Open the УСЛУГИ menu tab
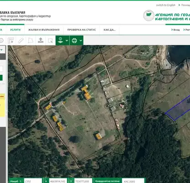This screenshot has width=190, height=183. 15,30
